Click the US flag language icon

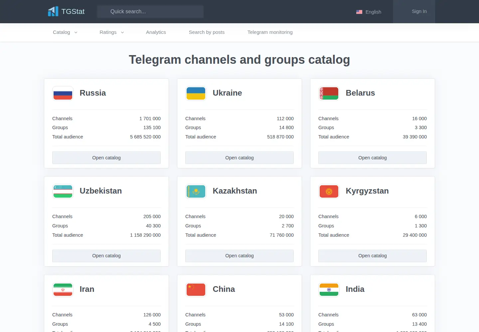coord(359,12)
